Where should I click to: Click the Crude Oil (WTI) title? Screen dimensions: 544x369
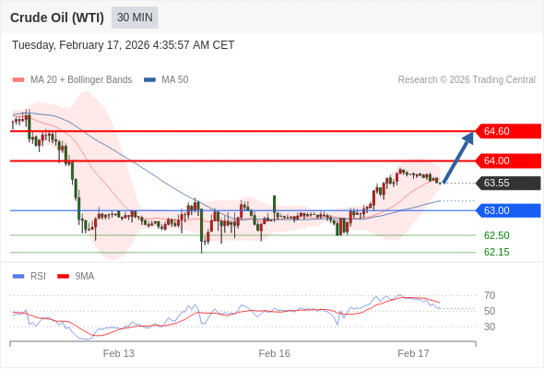pyautogui.click(x=57, y=18)
